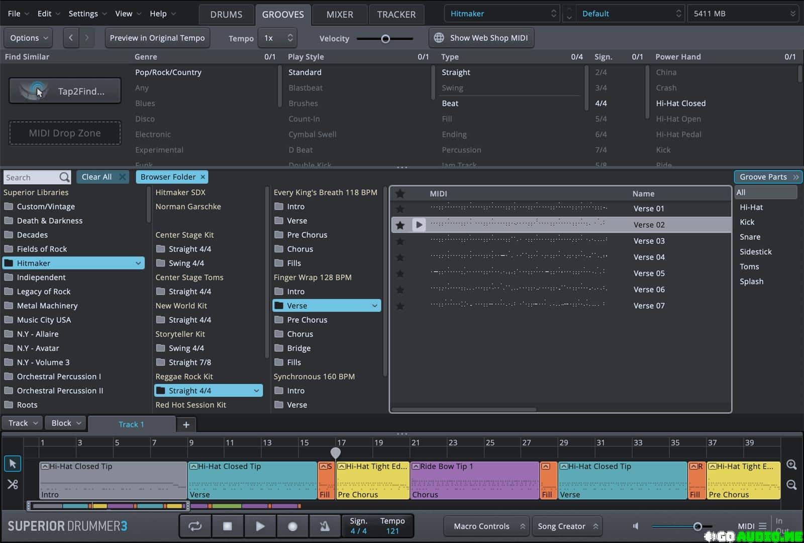This screenshot has height=543, width=804.
Task: Open the Track dropdown menu
Action: [x=23, y=423]
